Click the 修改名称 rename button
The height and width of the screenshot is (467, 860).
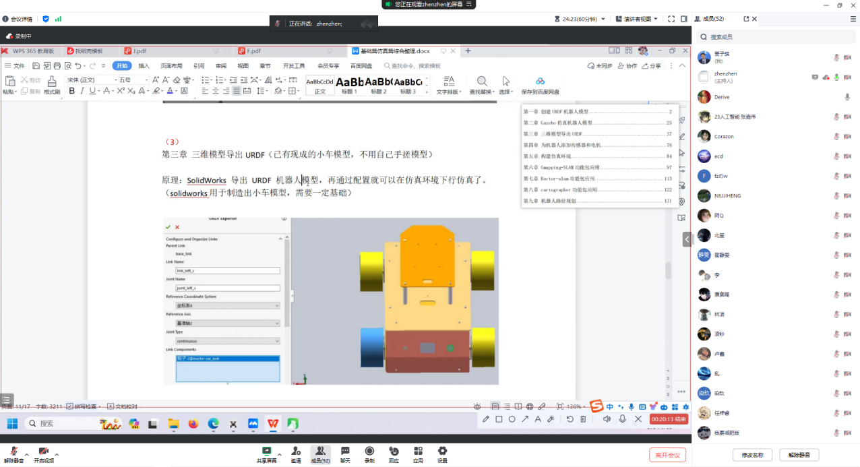751,455
